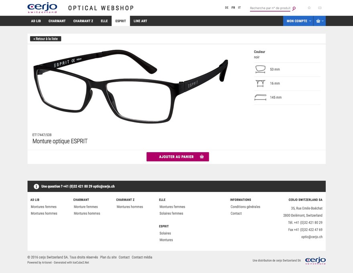
Task: Open CHARMANT Z Montures hommes footer link
Action: point(130,207)
